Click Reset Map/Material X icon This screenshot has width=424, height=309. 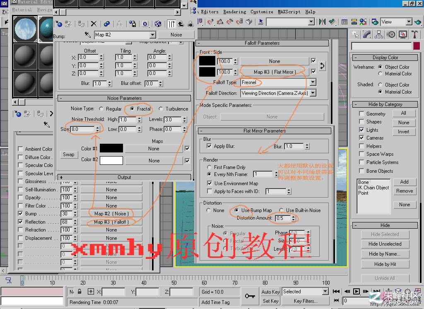[94, 24]
